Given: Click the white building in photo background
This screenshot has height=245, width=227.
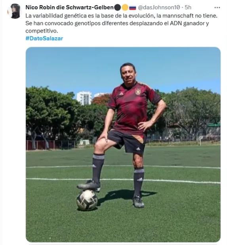Looking at the screenshot, I should 84,98.
